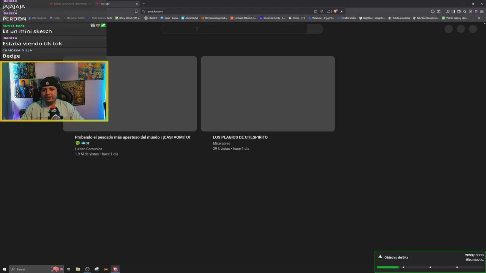The height and width of the screenshot is (273, 486).
Task: Switch to LOS PLAGIOS DE CHESPIRITO tab
Action: click(x=70, y=4)
